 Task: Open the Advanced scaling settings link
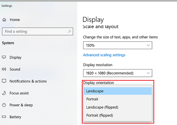pyautogui.click(x=104, y=55)
